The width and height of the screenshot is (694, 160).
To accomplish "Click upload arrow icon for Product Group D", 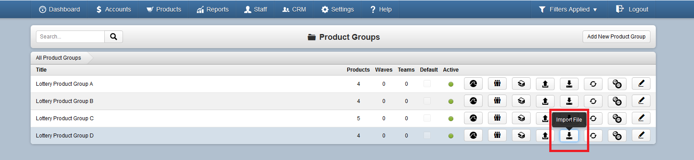I will tap(545, 135).
